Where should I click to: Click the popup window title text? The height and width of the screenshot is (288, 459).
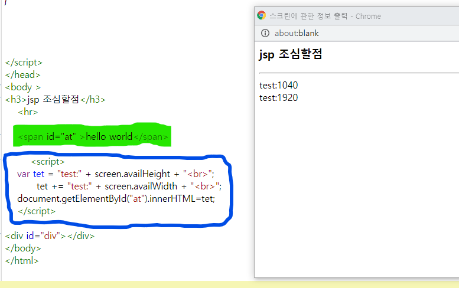pos(325,16)
